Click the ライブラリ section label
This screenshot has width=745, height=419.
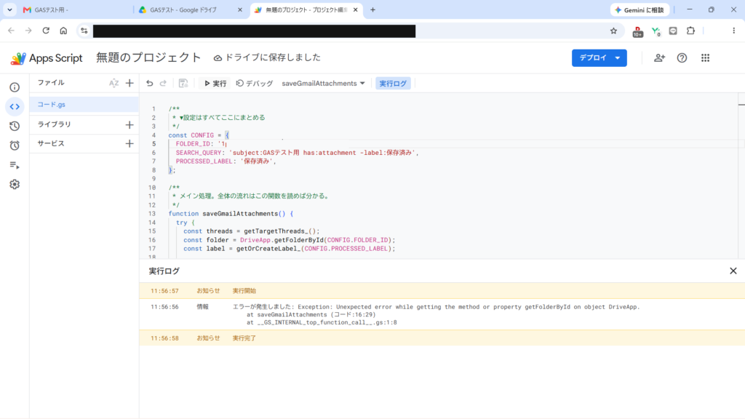(x=54, y=124)
